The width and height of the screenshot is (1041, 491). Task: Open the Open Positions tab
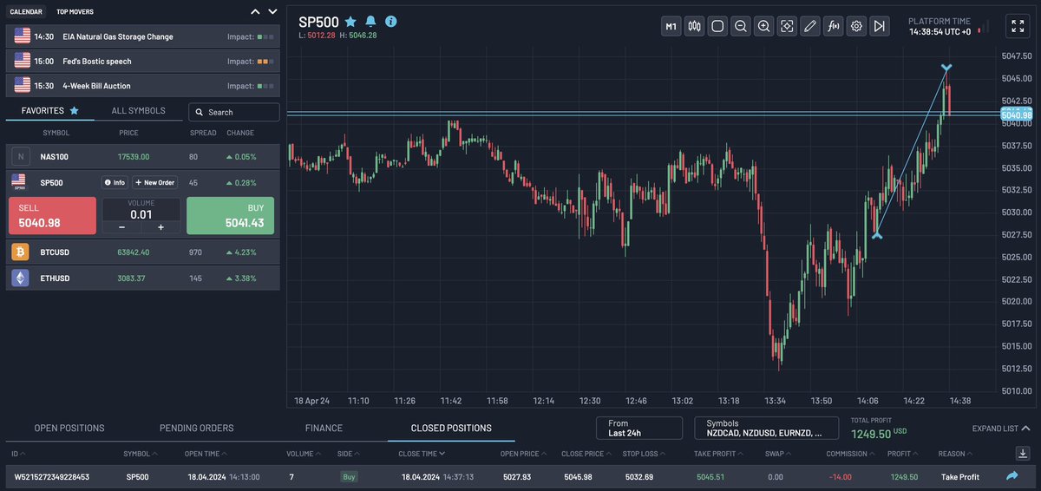pos(69,428)
